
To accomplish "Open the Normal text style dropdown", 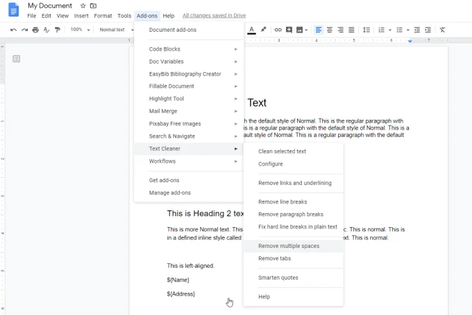I will (x=115, y=30).
